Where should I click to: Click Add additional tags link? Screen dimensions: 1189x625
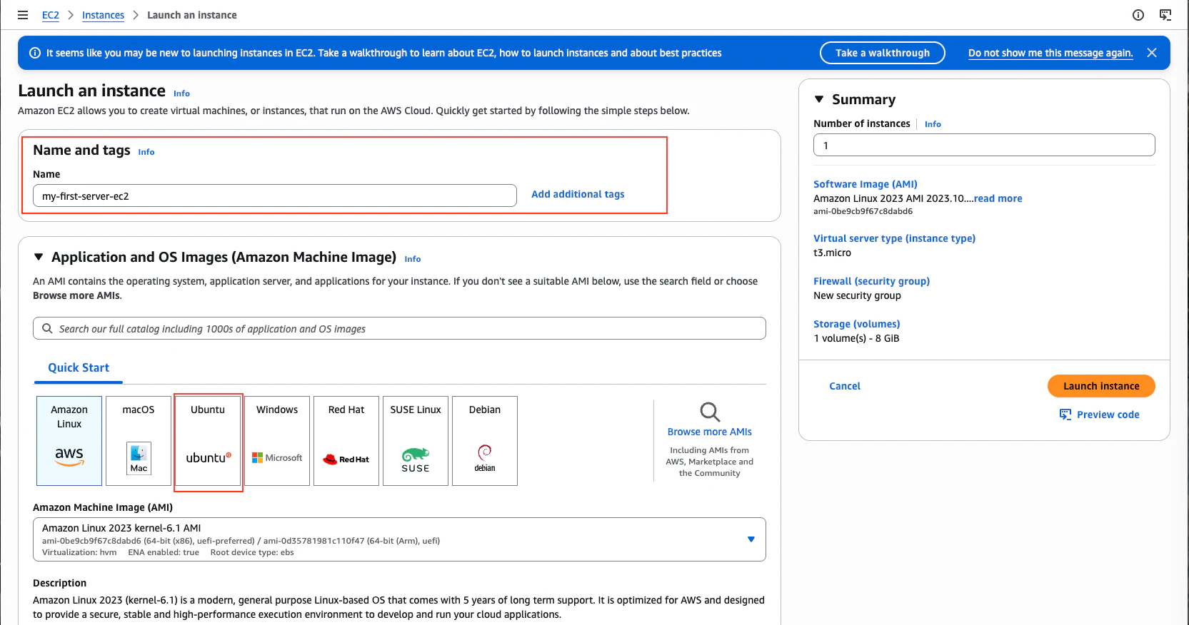pyautogui.click(x=578, y=194)
